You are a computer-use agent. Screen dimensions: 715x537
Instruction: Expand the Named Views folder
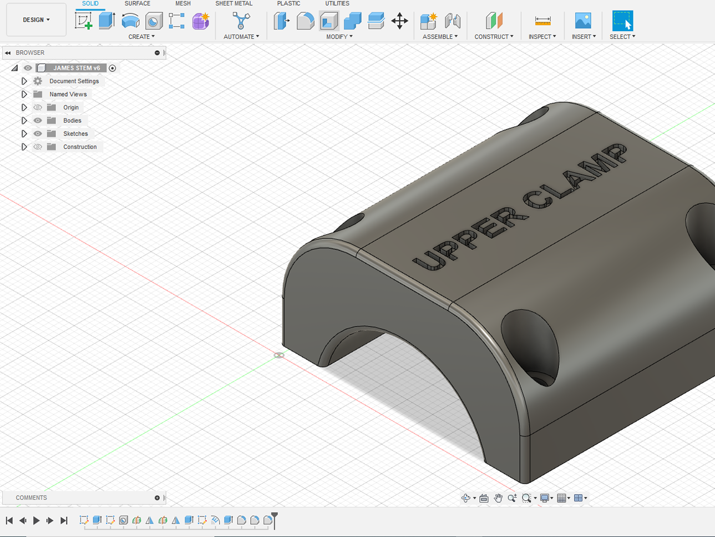tap(24, 94)
